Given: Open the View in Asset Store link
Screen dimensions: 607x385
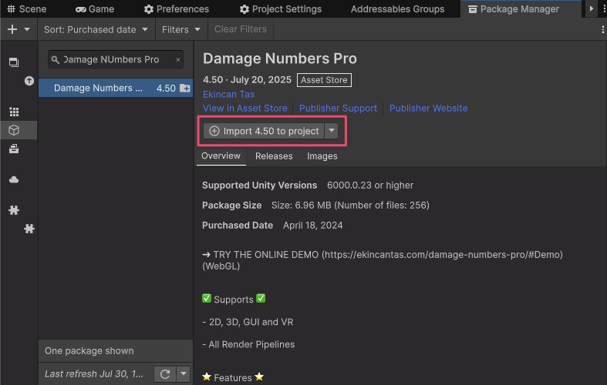Looking at the screenshot, I should [244, 109].
